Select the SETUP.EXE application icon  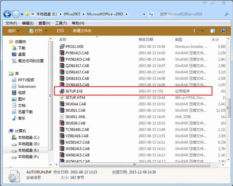[62, 91]
